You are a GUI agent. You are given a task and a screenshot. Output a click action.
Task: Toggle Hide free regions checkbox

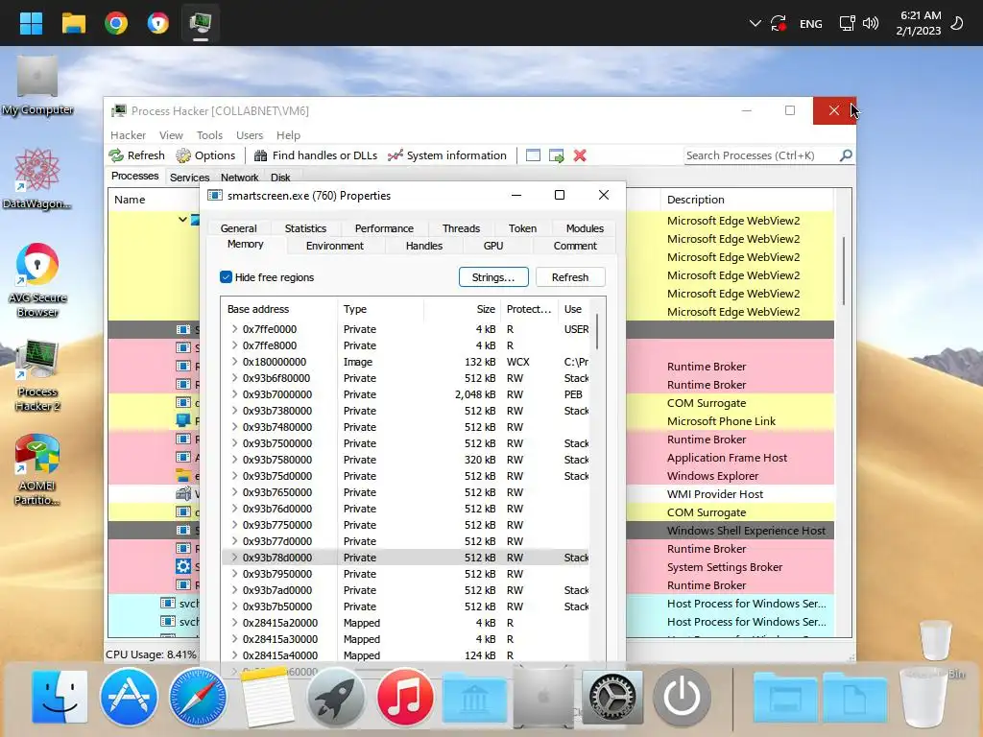click(227, 277)
